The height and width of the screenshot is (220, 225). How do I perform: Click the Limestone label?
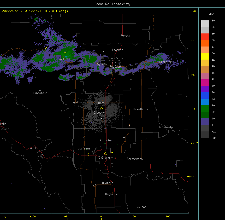point(40,93)
